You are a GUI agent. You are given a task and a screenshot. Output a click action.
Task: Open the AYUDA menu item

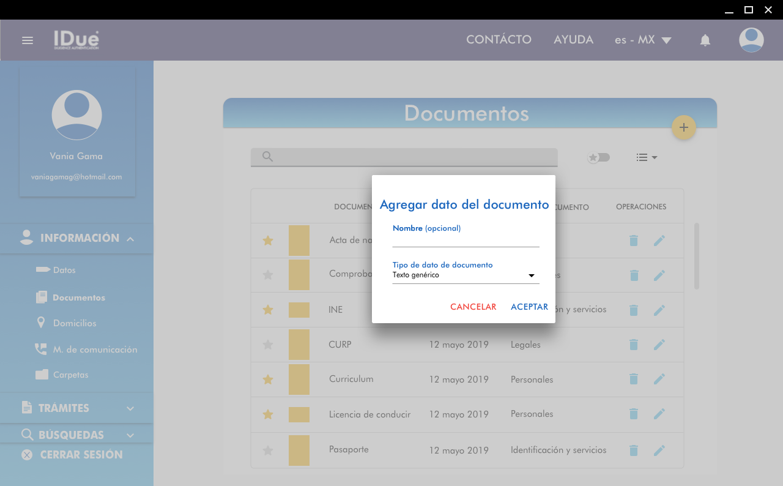point(573,40)
